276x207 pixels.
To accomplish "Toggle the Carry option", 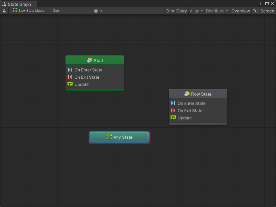I will (x=181, y=11).
